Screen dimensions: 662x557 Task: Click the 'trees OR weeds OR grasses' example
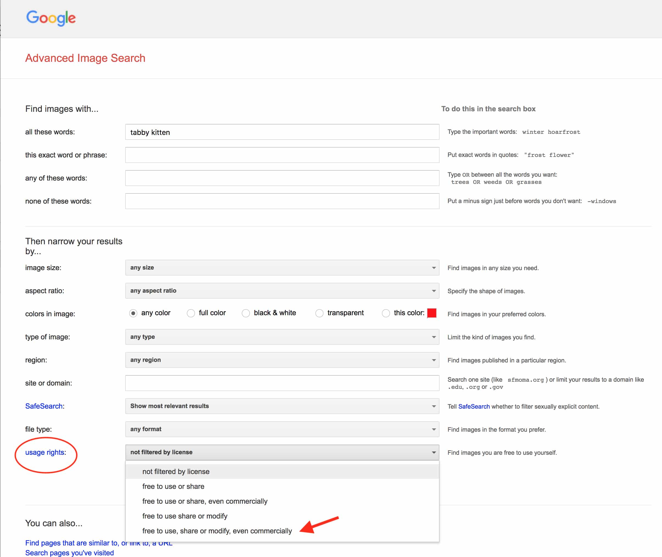[x=496, y=182]
